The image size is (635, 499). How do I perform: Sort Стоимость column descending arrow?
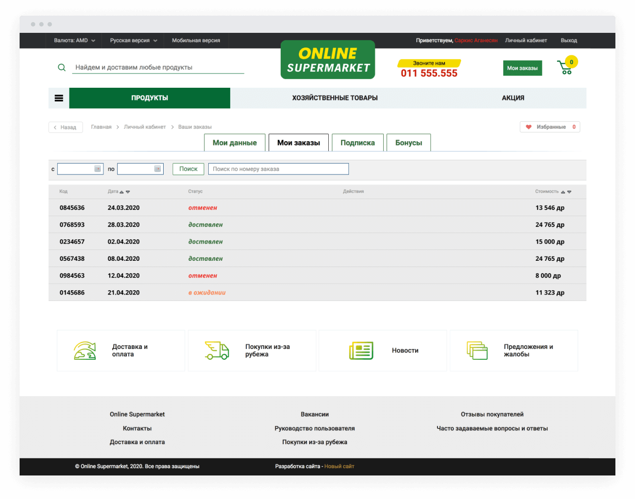(x=569, y=192)
